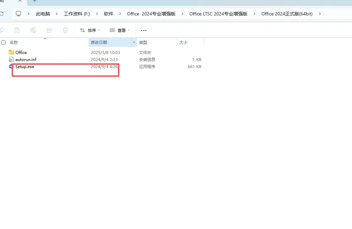Expand chevron before 此电脑 in breadcrumb
The height and width of the screenshot is (229, 352).
point(28,14)
